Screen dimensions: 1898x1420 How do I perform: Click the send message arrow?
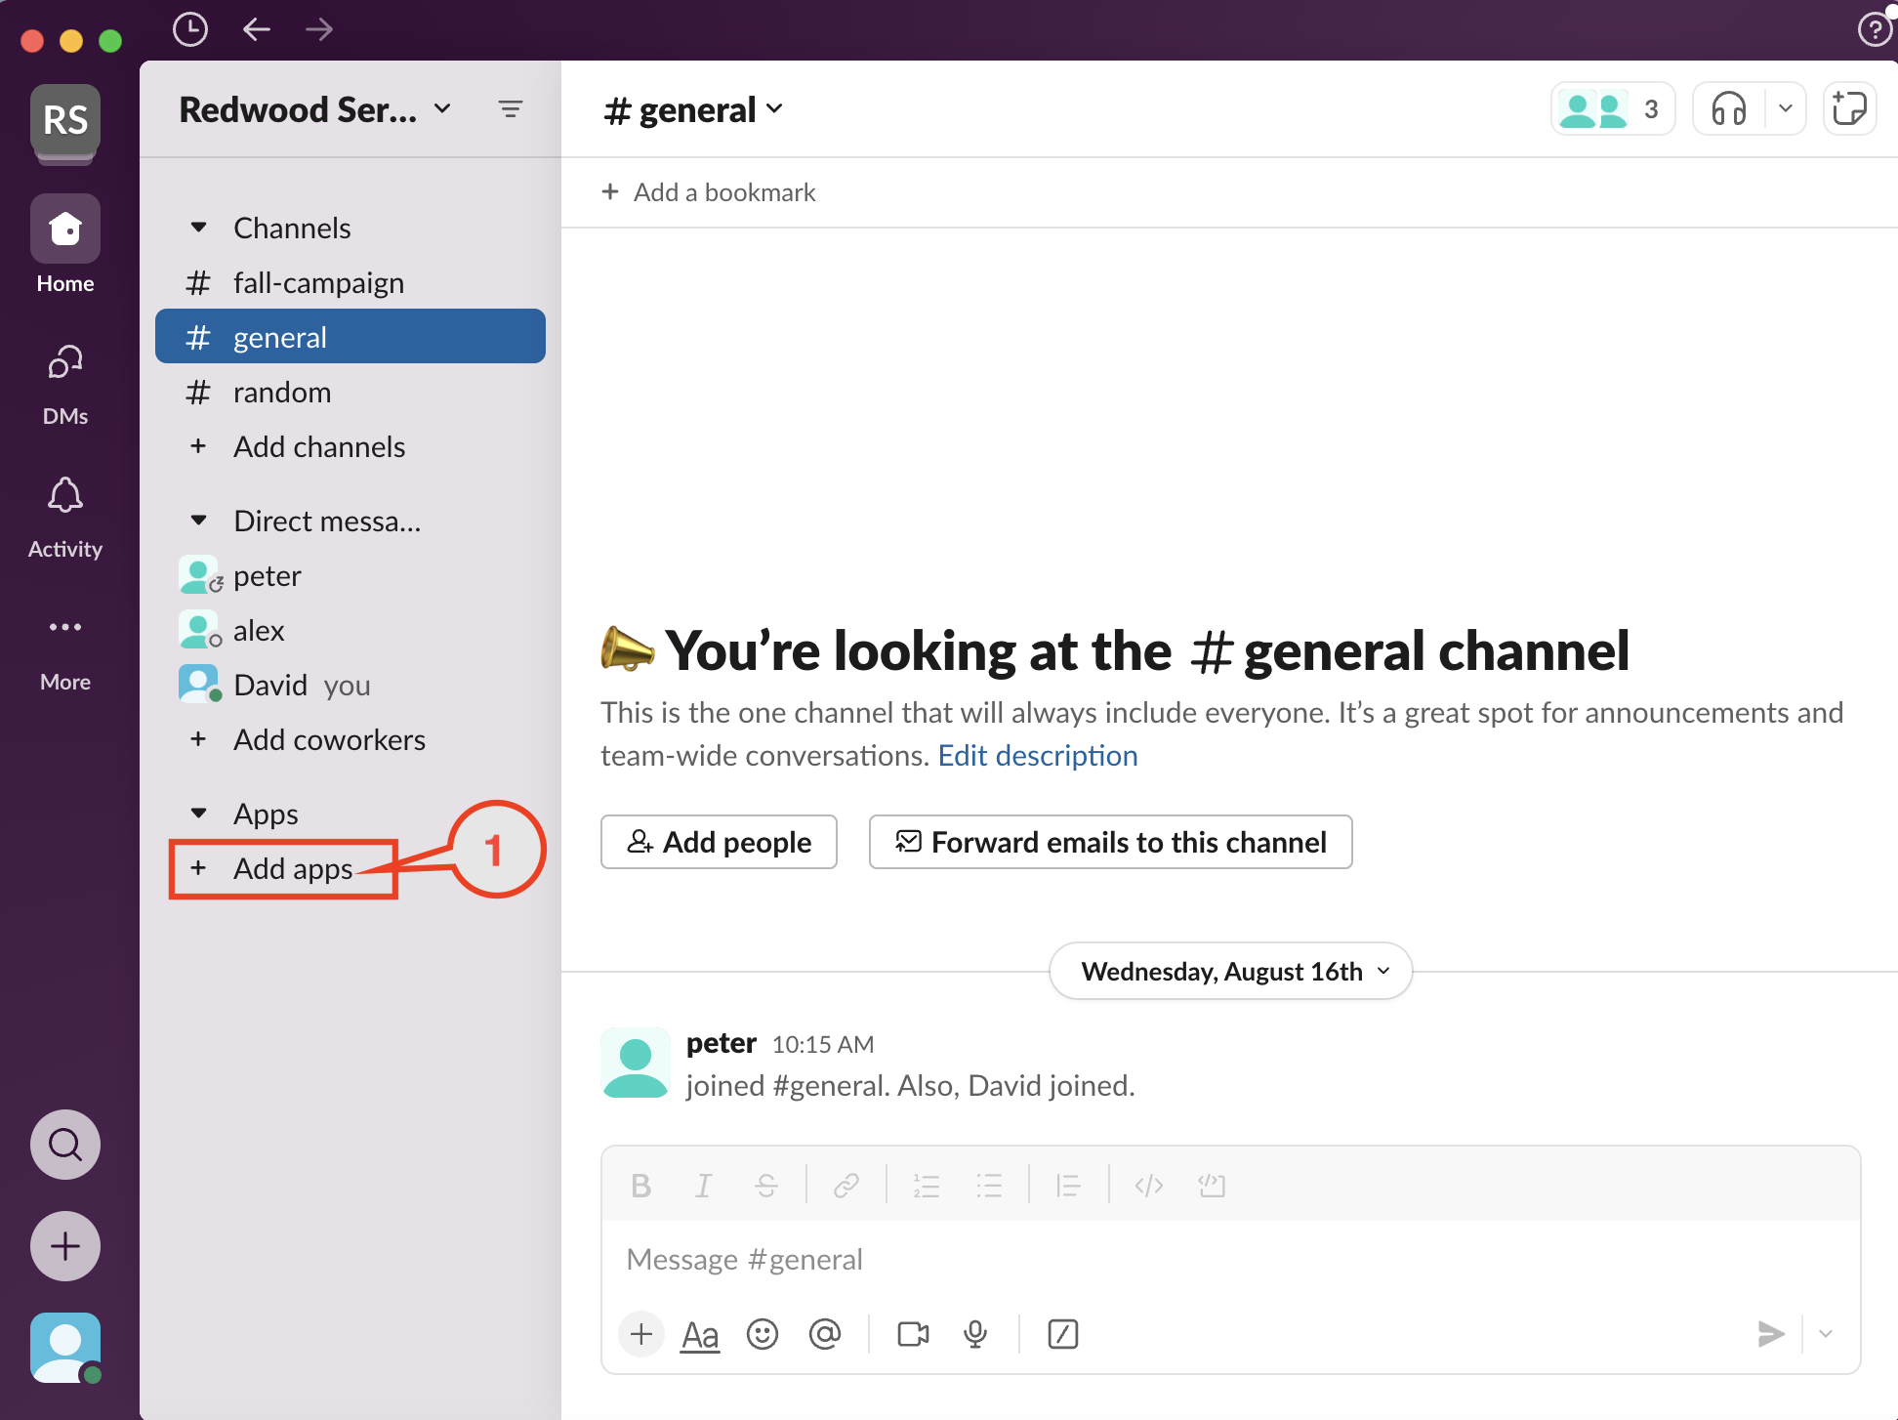(1770, 1334)
